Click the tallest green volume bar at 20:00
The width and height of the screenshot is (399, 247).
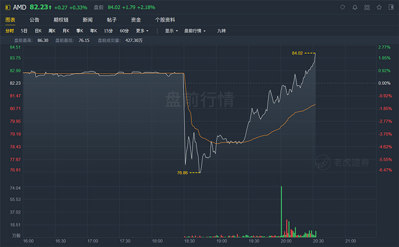pos(281,212)
